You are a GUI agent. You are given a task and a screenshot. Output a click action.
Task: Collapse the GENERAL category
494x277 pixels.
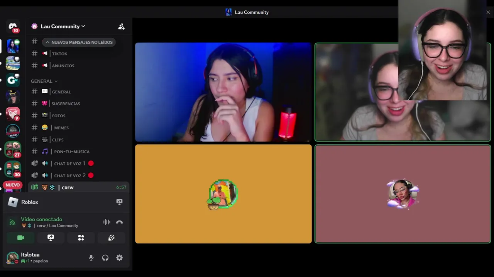(44, 81)
